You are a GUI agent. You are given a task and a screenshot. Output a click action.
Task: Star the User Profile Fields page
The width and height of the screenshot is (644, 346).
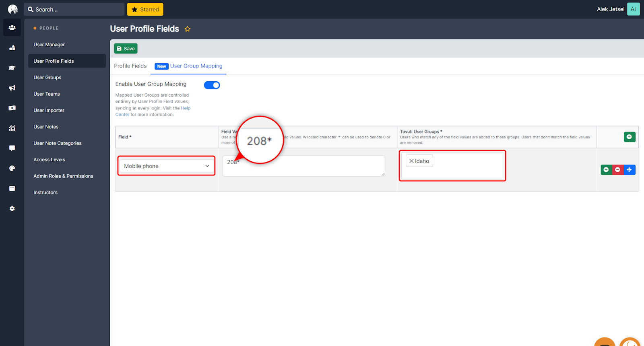click(x=188, y=29)
